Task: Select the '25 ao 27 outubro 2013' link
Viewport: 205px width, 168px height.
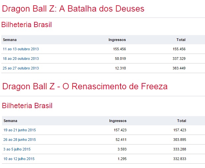Action: (21, 68)
